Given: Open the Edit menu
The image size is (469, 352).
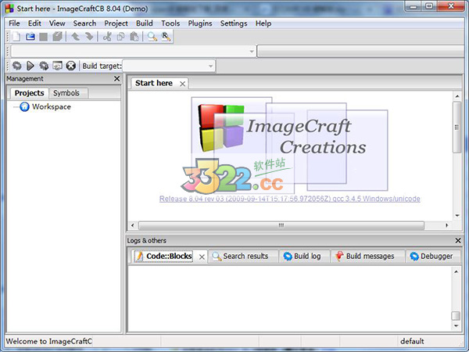Looking at the screenshot, I should [x=34, y=23].
